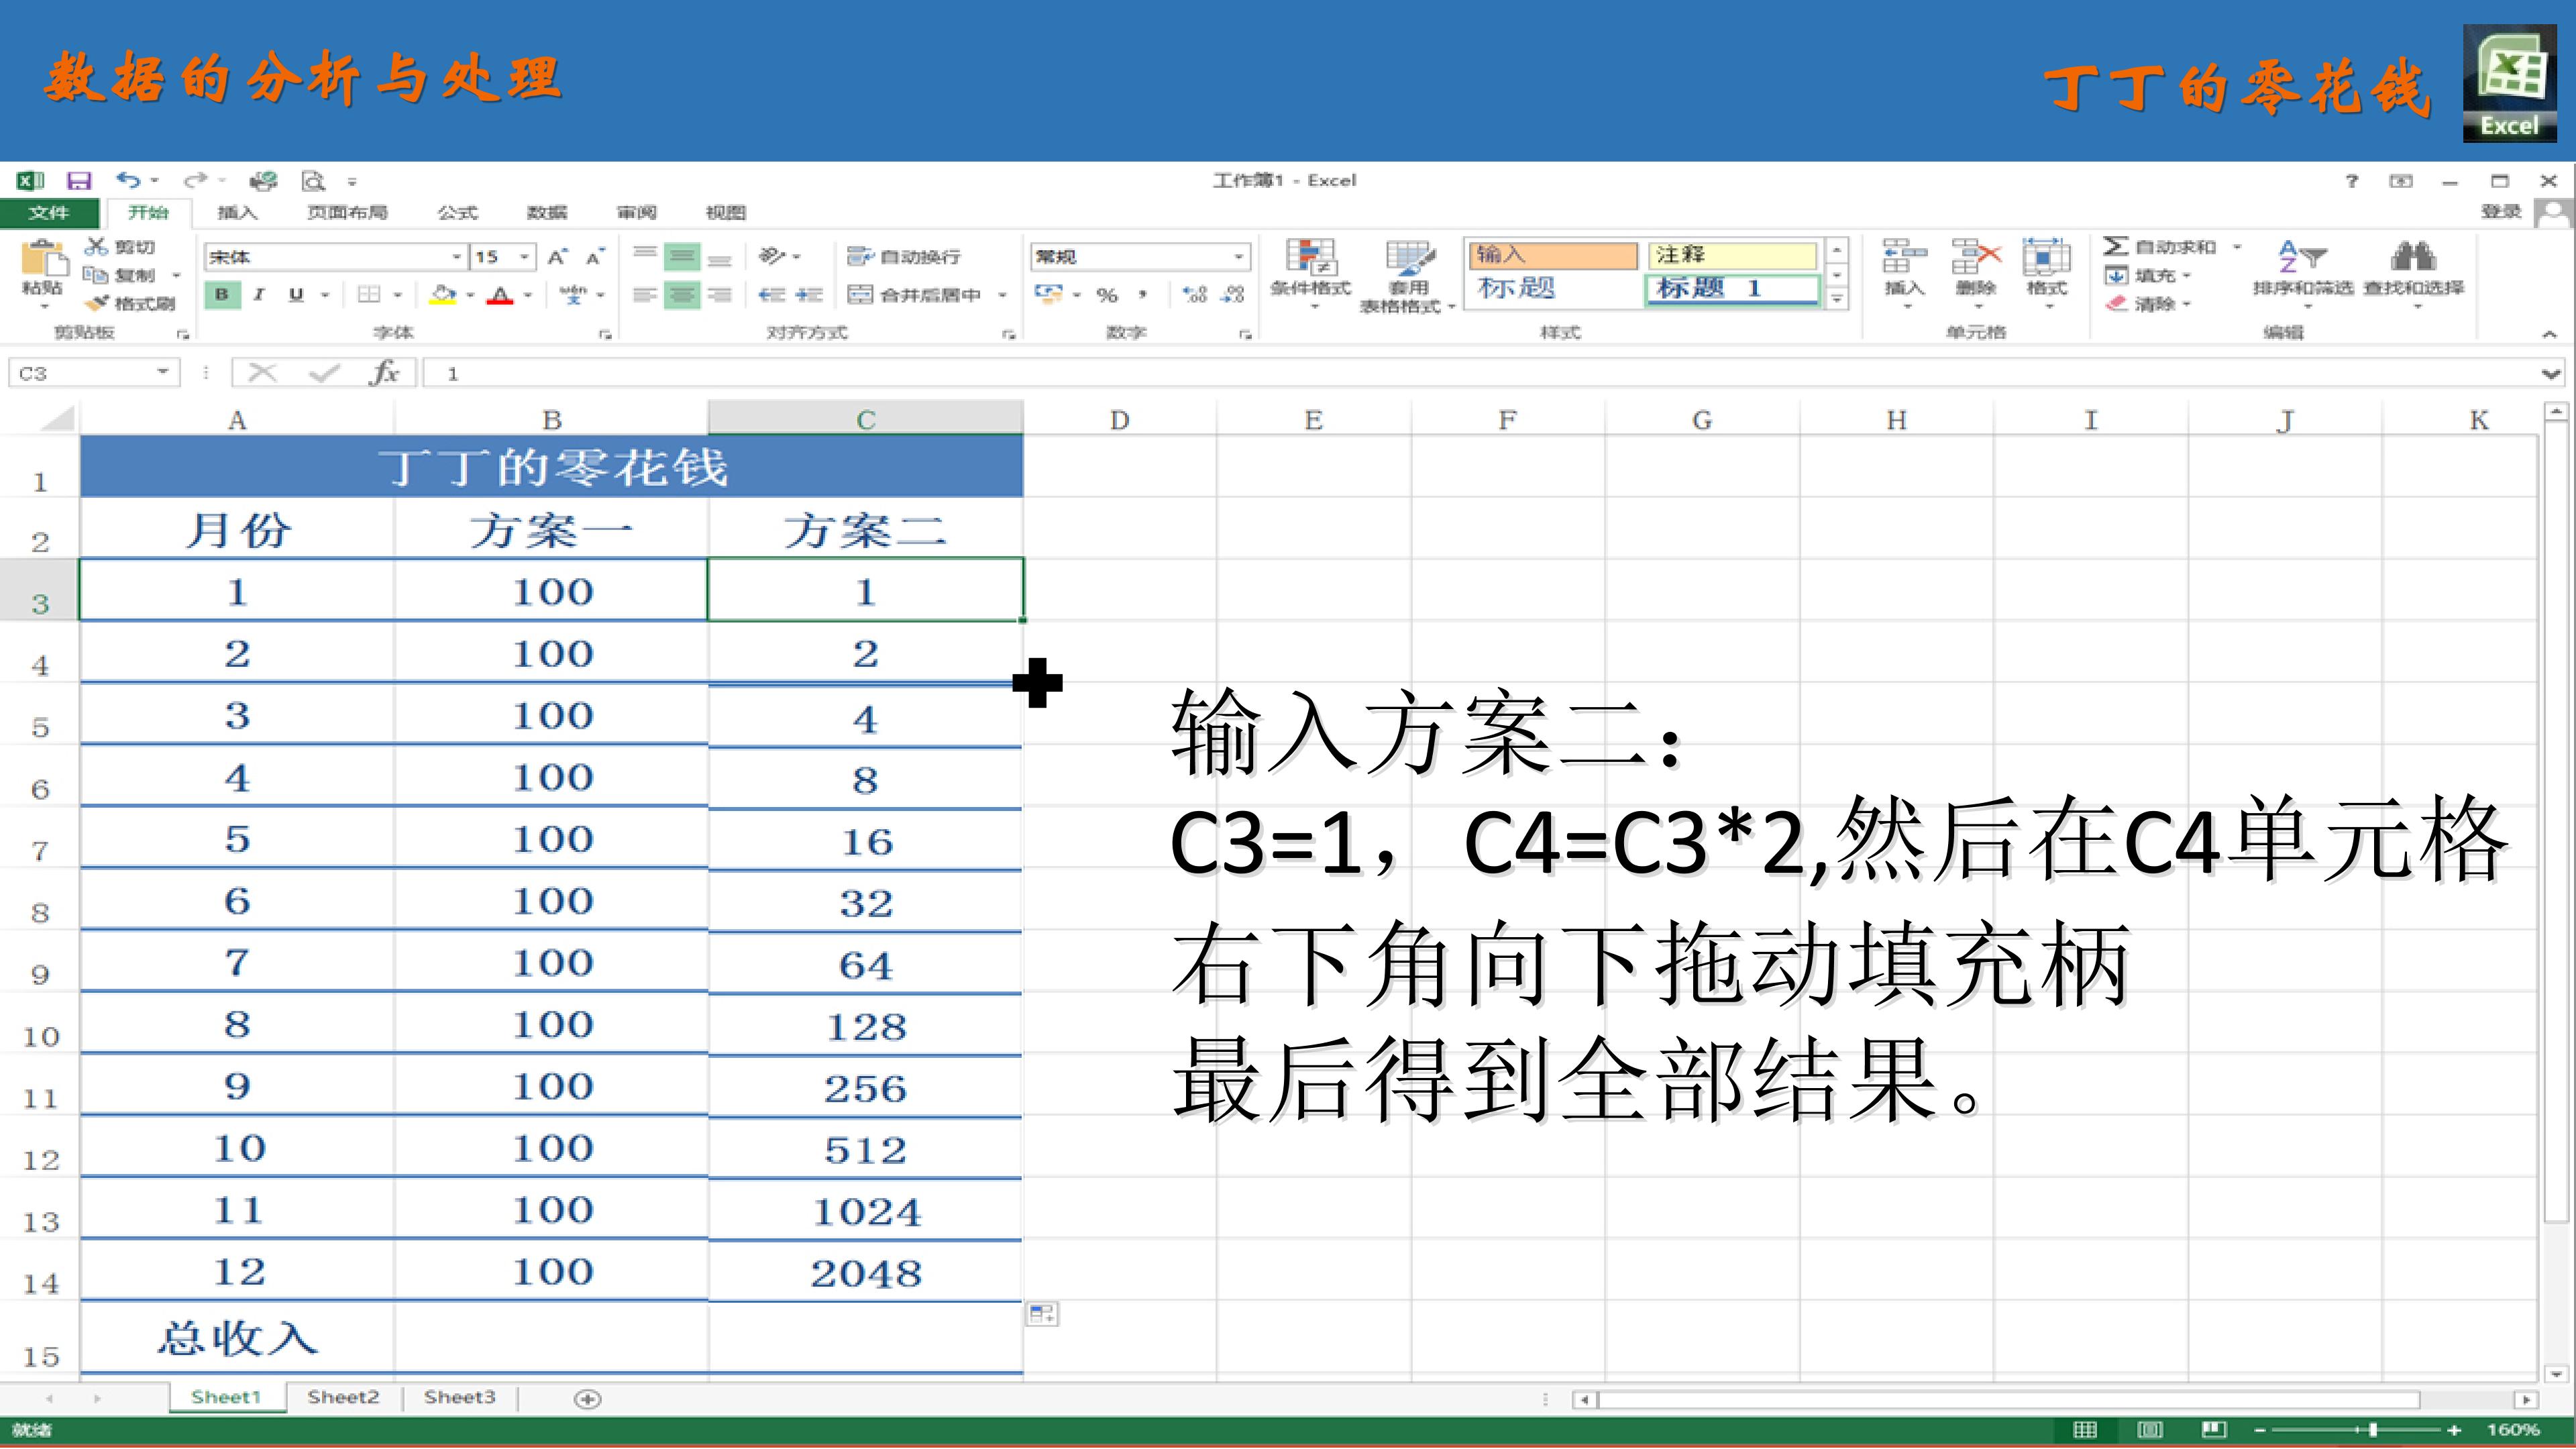Viewport: 2576px width, 1449px height.
Task: Switch to the 插入 ribbon tab
Action: 237,212
